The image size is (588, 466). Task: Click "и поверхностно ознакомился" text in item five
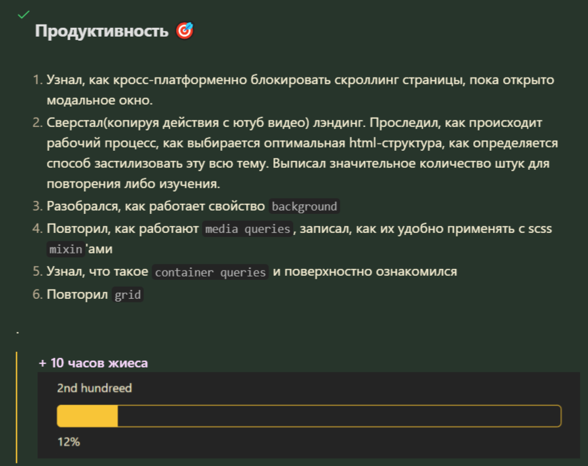[365, 272]
